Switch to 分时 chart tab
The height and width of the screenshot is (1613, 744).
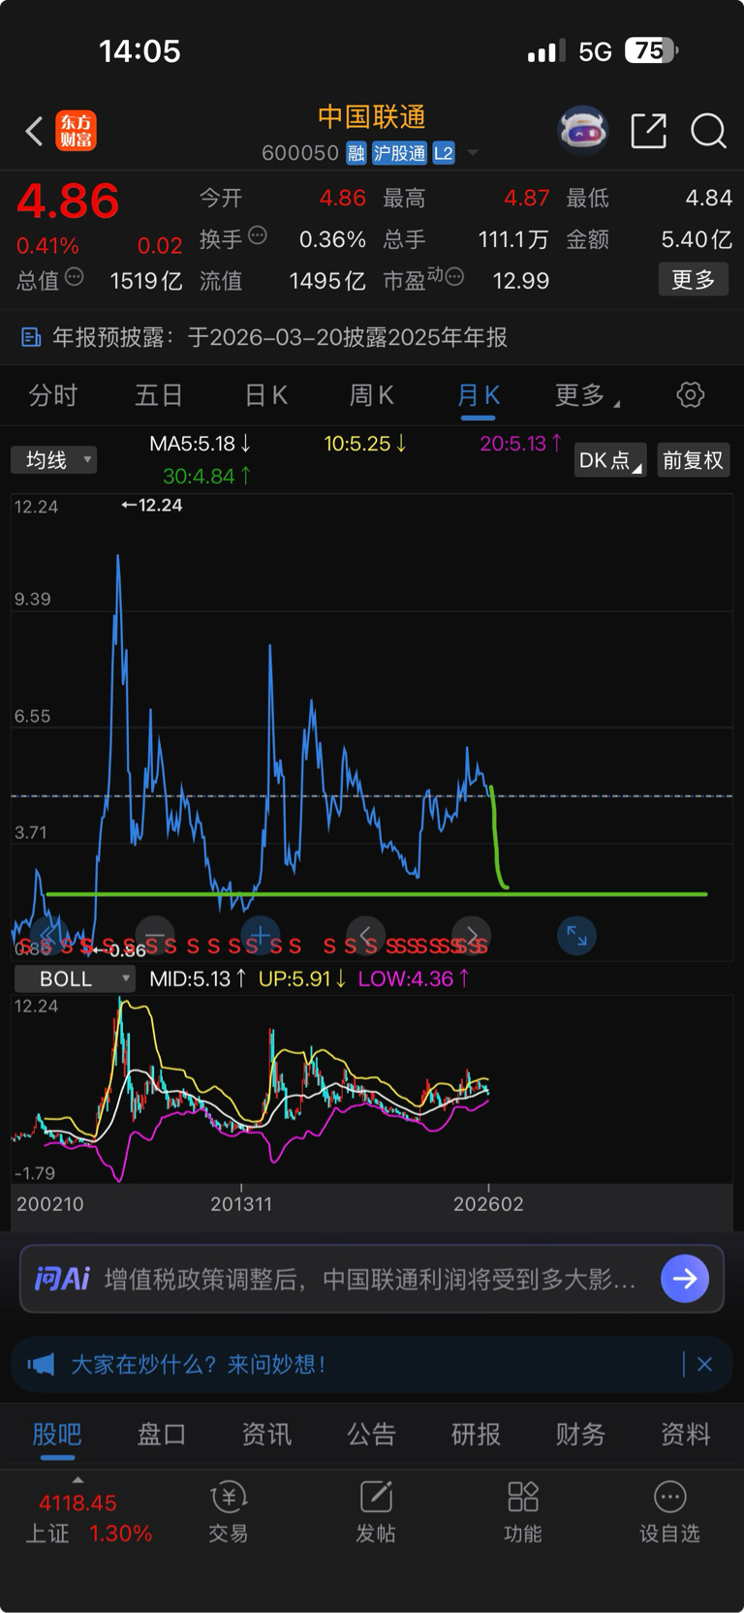(52, 394)
